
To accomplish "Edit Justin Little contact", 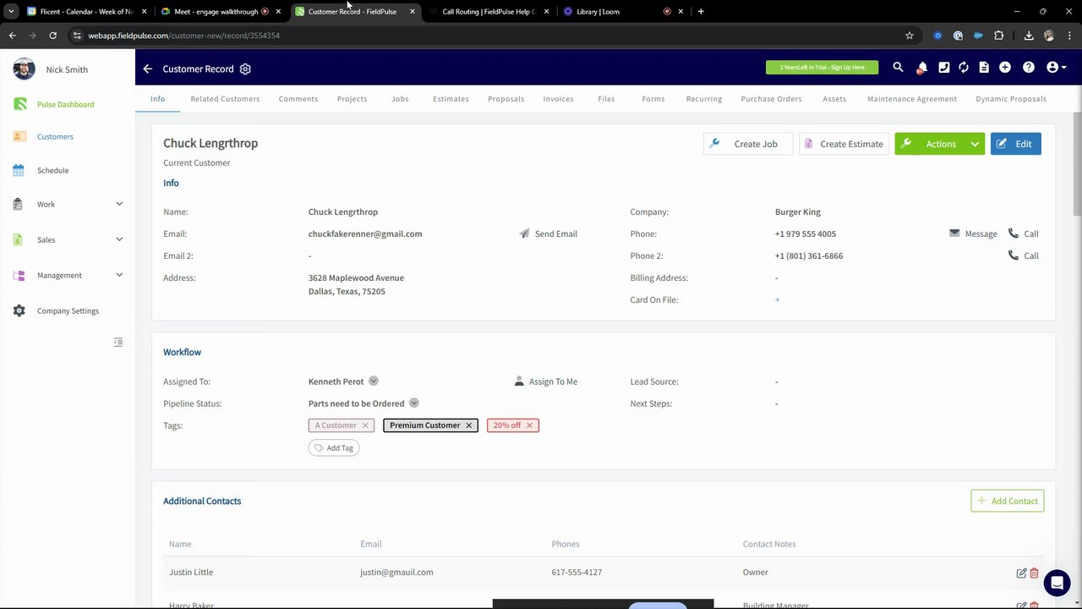I will (1021, 573).
